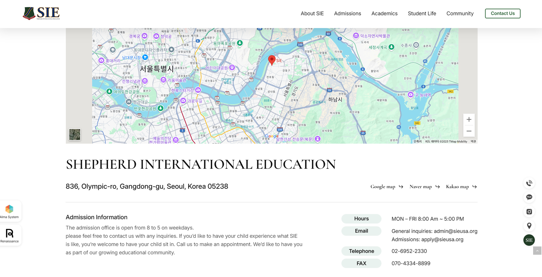Click the Contact Us button

pos(502,14)
